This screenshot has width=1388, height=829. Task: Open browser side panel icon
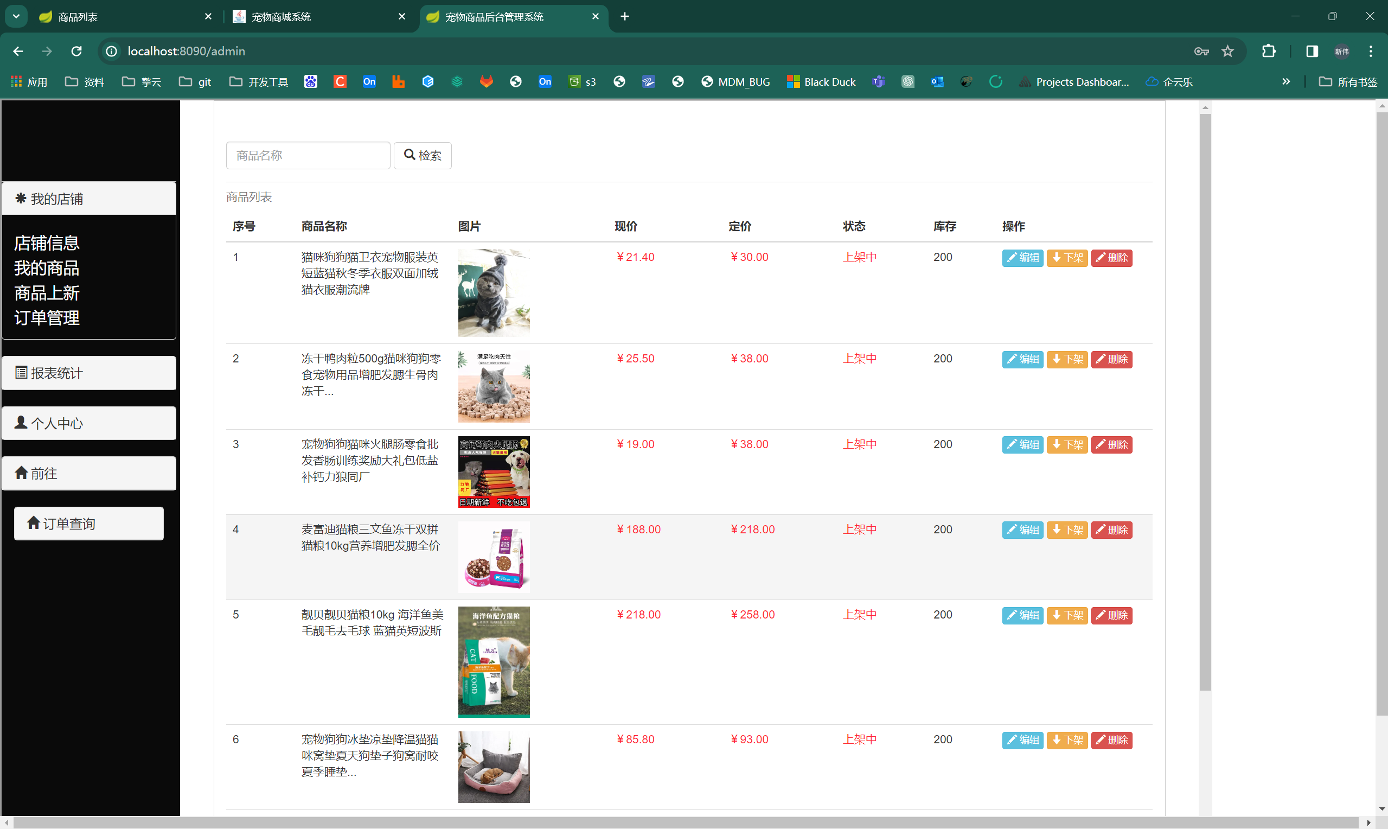pyautogui.click(x=1312, y=52)
